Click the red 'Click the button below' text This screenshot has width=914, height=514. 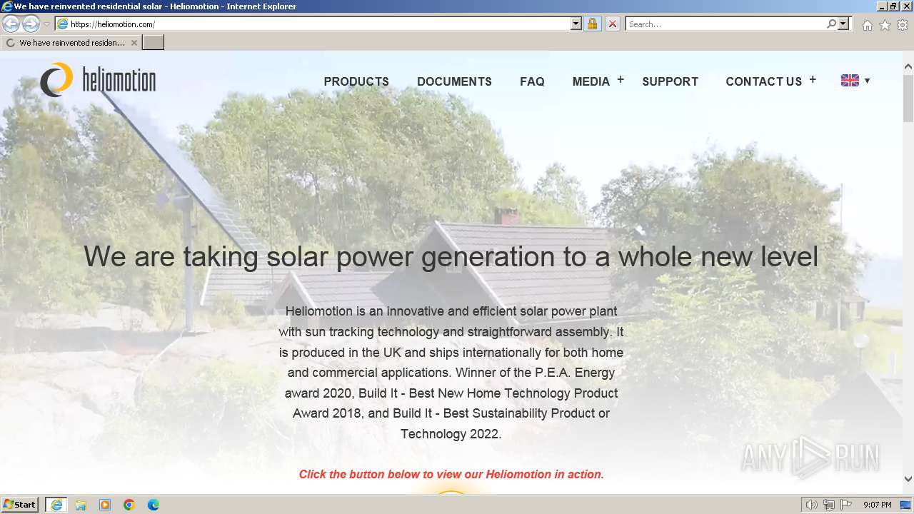coord(451,474)
